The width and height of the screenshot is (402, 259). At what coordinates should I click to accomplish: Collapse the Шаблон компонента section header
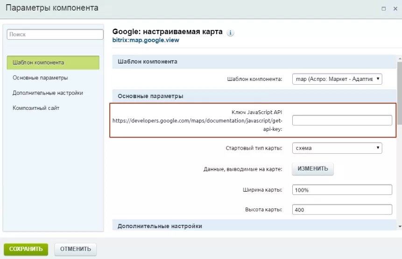pyautogui.click(x=254, y=62)
